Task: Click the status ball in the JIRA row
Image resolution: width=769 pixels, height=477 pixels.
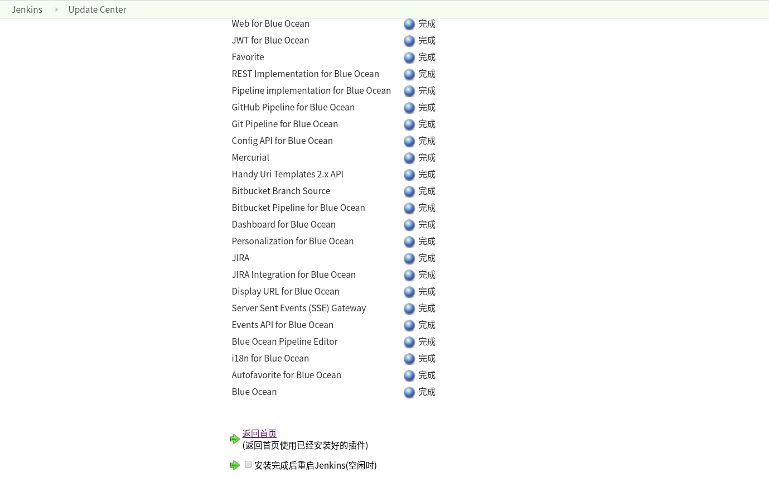Action: (409, 258)
